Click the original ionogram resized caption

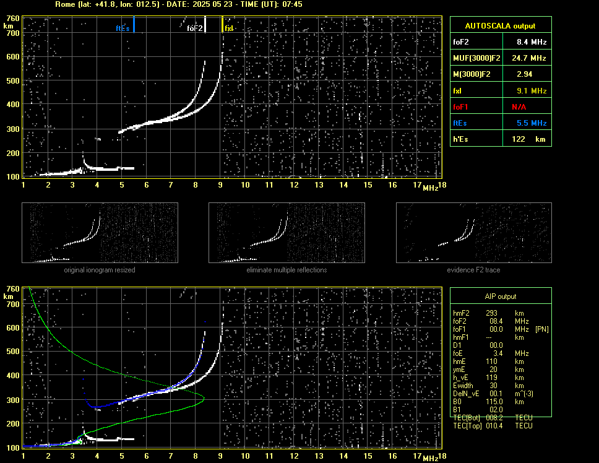pyautogui.click(x=100, y=270)
